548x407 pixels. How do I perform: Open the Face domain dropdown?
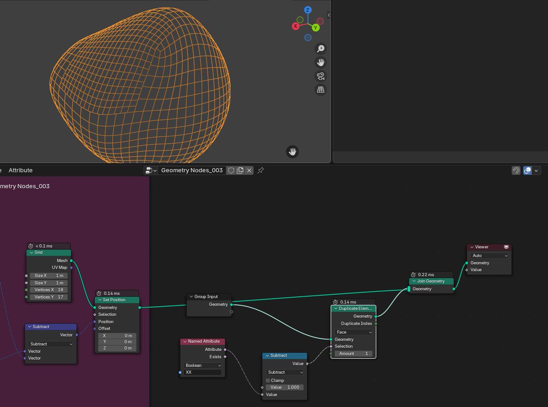click(353, 333)
